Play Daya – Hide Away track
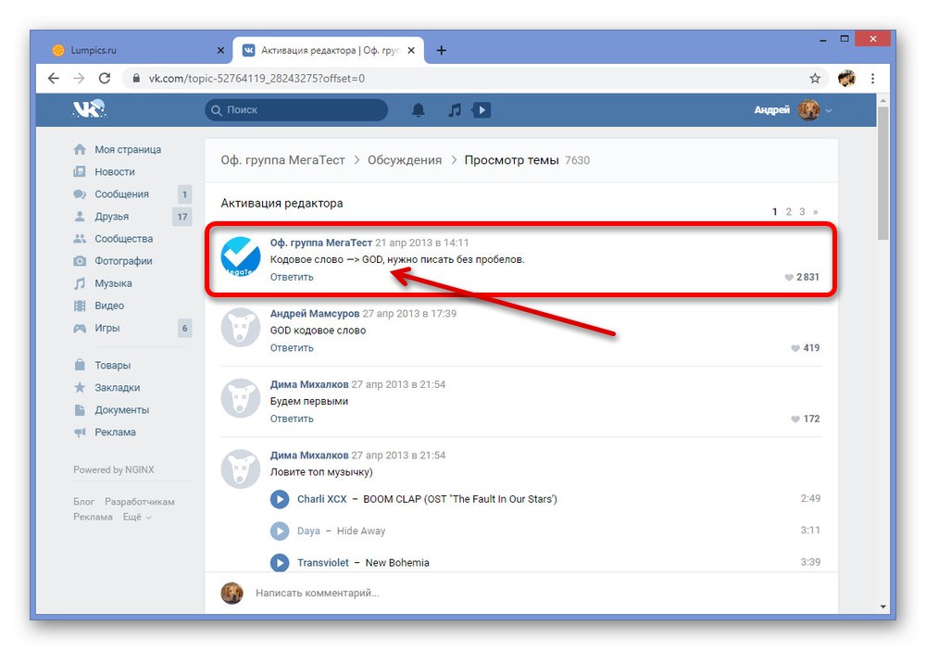 [x=280, y=531]
